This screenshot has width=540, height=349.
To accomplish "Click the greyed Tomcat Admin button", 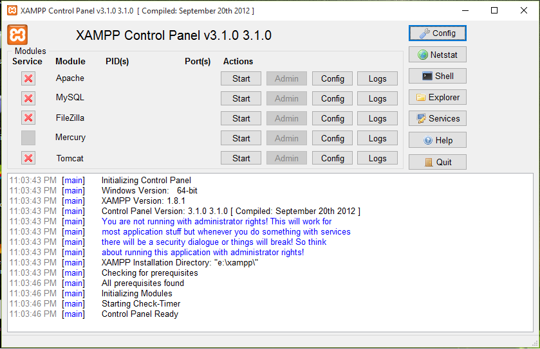I will pyautogui.click(x=286, y=158).
